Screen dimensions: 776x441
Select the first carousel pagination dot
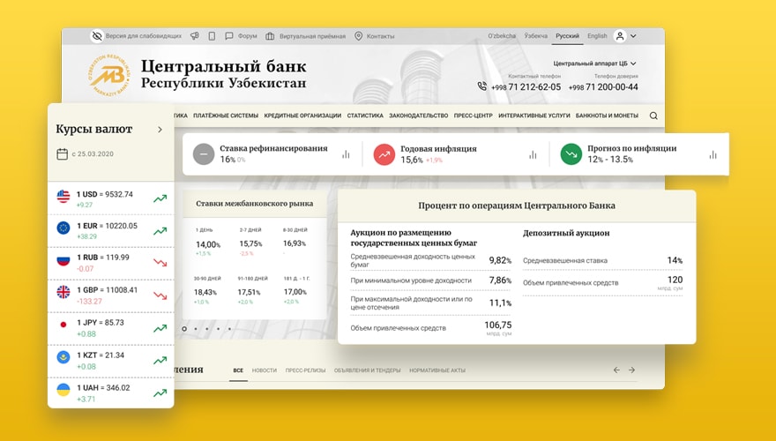[x=184, y=328]
